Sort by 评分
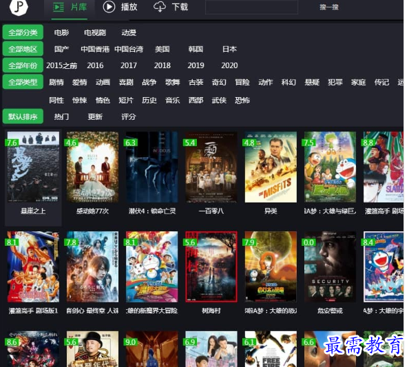The width and height of the screenshot is (409, 367). [129, 116]
